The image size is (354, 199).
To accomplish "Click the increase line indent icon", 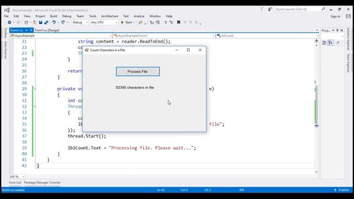I will 171,22.
